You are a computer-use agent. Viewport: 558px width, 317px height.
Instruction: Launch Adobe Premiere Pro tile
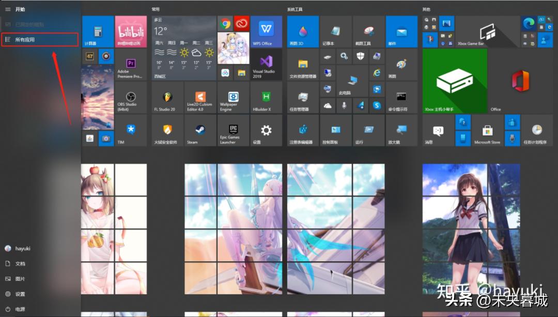pyautogui.click(x=130, y=65)
